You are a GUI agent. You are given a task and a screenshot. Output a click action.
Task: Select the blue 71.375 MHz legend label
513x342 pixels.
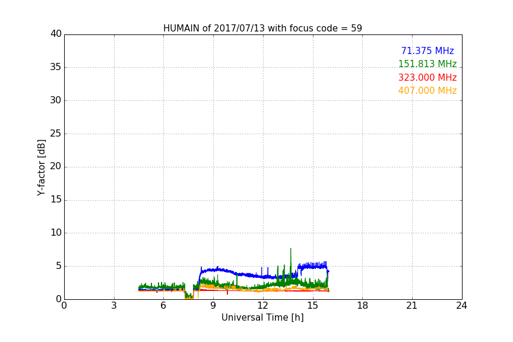tap(427, 50)
